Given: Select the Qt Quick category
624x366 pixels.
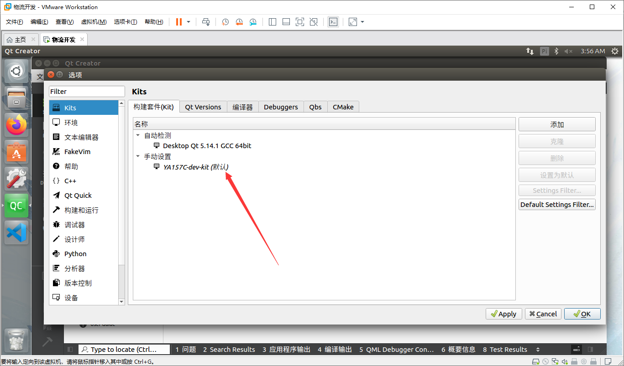Looking at the screenshot, I should point(84,196).
